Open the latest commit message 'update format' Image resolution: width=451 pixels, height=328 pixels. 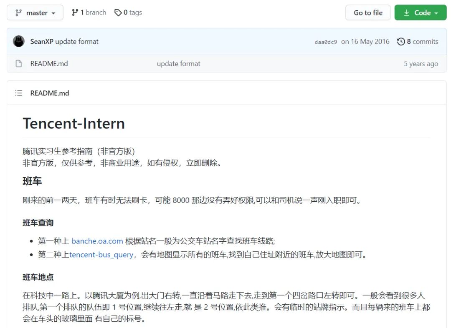tap(77, 42)
